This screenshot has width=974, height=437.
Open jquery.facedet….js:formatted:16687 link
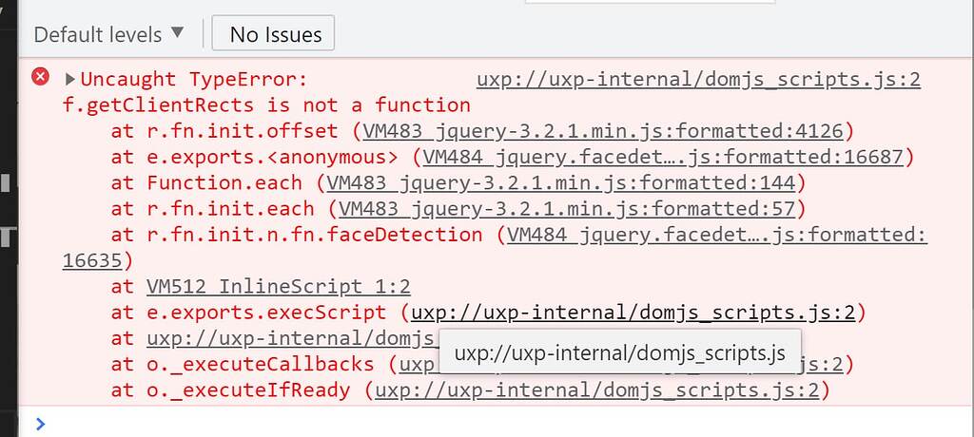point(663,158)
